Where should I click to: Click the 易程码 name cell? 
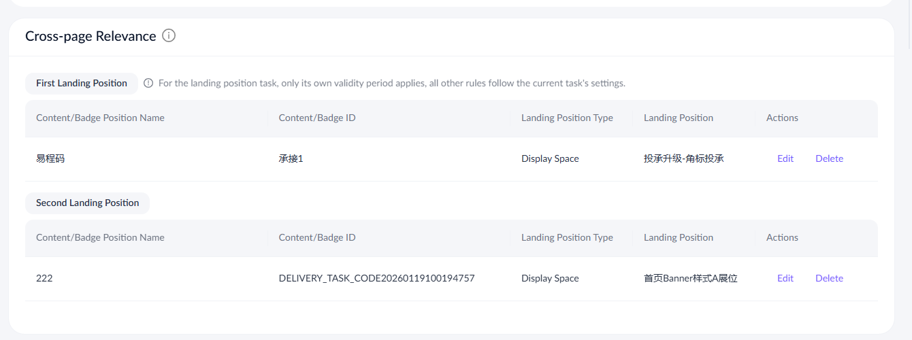pos(50,158)
